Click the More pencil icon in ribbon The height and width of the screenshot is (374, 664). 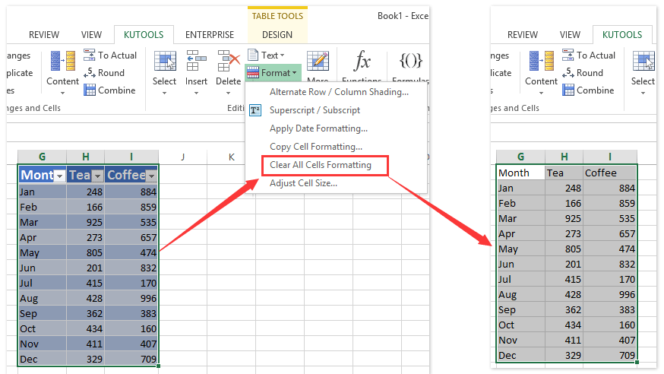click(x=318, y=62)
